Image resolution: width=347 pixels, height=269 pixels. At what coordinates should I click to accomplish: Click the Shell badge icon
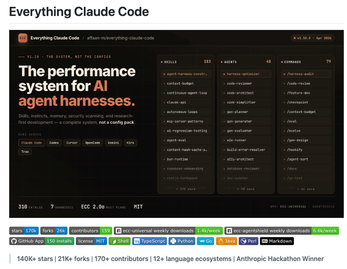(113, 241)
